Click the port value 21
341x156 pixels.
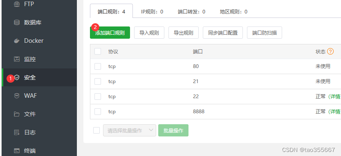pos(196,81)
